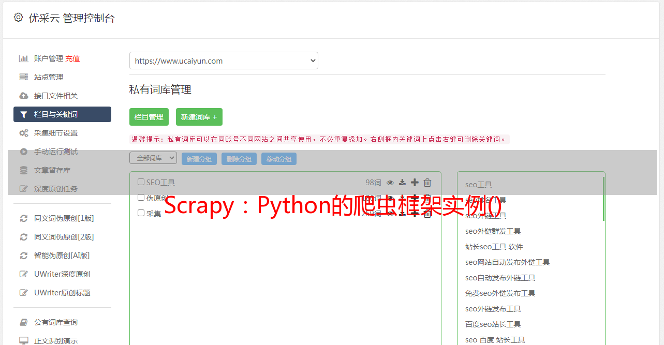Screen dimensions: 664x345
Task: Click the funnel icon for 栏目与关键词
Action: 24,114
